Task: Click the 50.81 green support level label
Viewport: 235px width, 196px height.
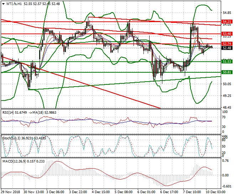Action: (227, 72)
